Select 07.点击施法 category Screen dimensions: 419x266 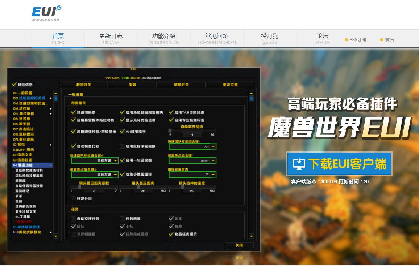(23, 129)
